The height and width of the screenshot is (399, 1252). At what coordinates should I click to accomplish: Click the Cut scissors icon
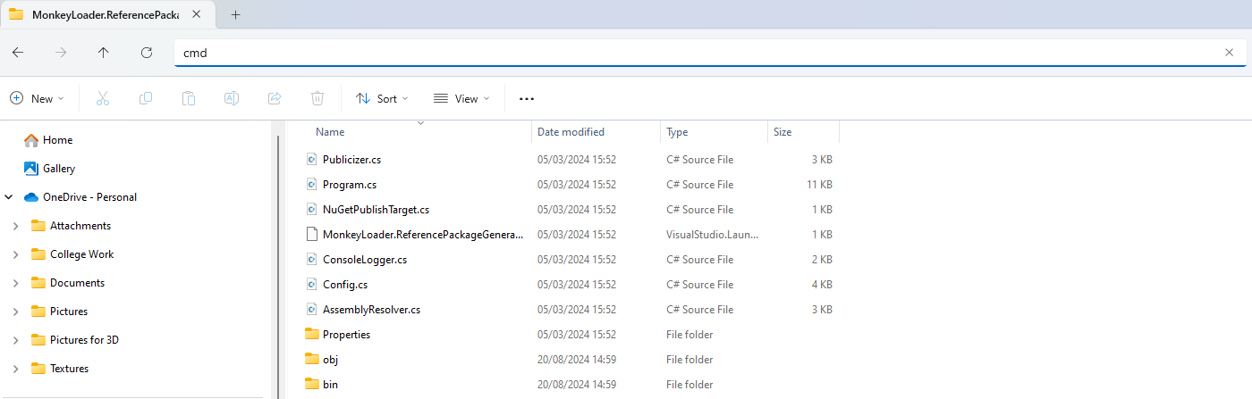(103, 98)
